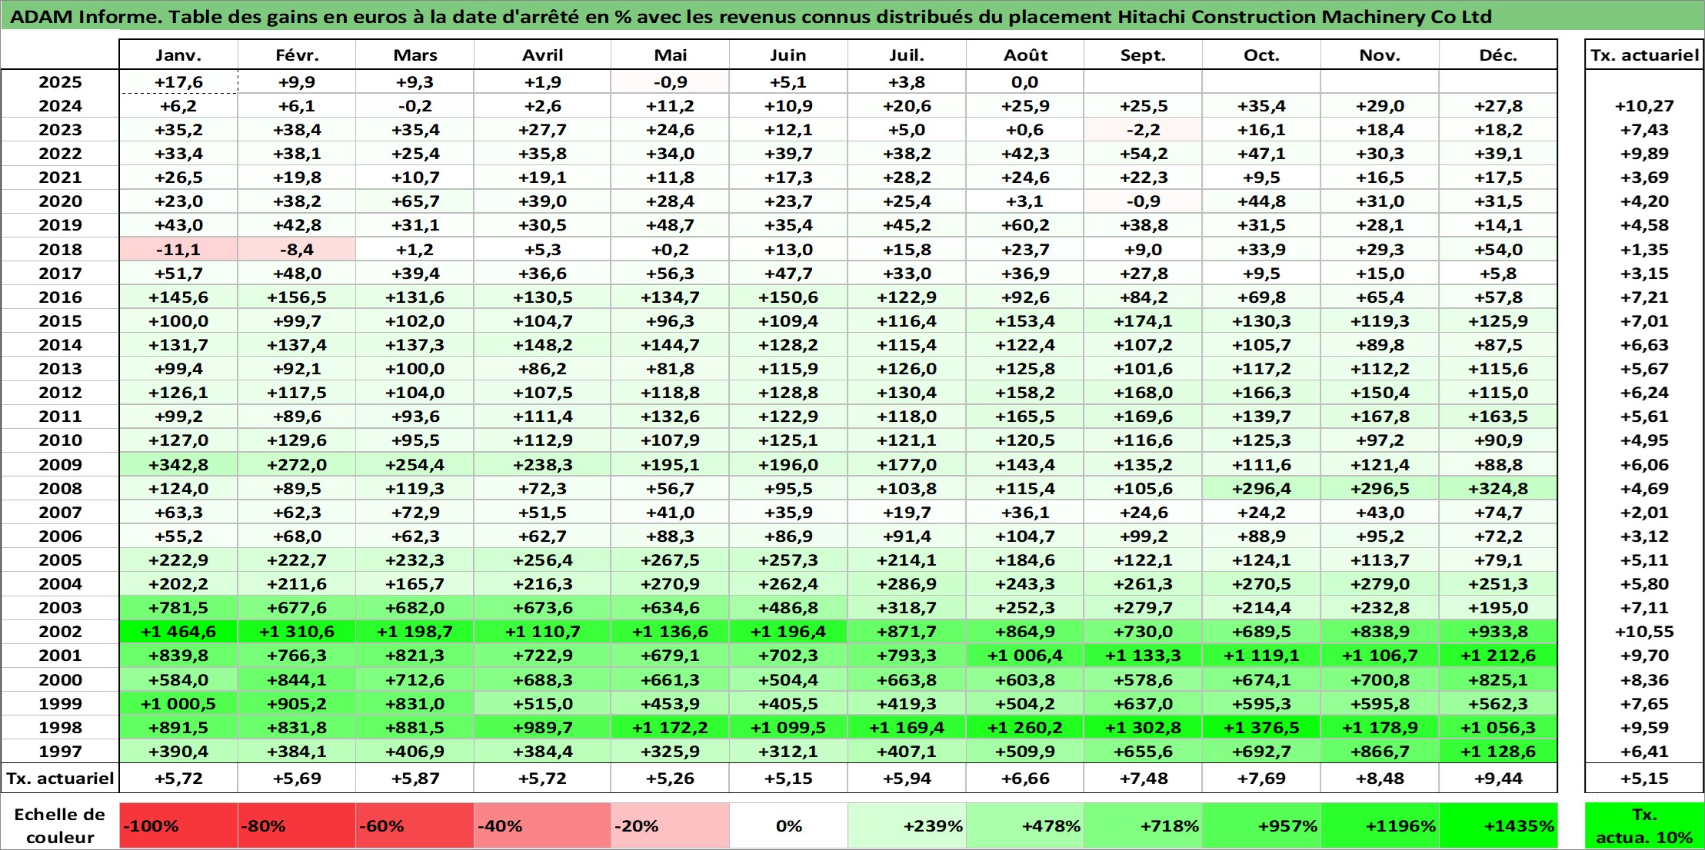Click the cell showing +54,2

click(x=1143, y=154)
